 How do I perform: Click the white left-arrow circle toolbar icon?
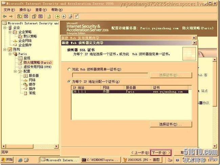[64, 17]
